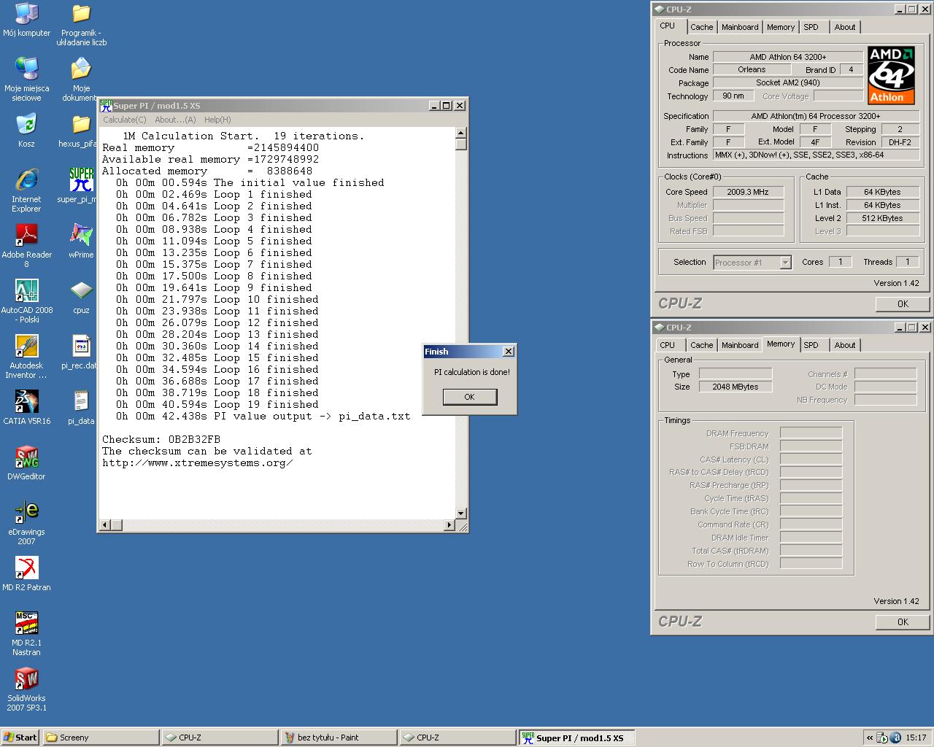Viewport: 934px width, 747px height.
Task: Expand hidden system tray icons
Action: pos(868,738)
